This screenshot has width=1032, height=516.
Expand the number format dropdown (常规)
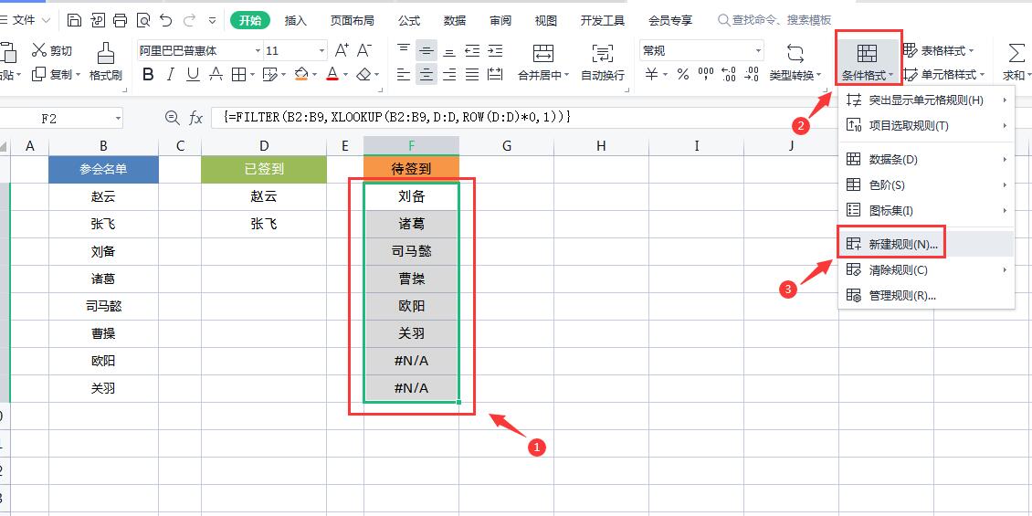point(757,51)
